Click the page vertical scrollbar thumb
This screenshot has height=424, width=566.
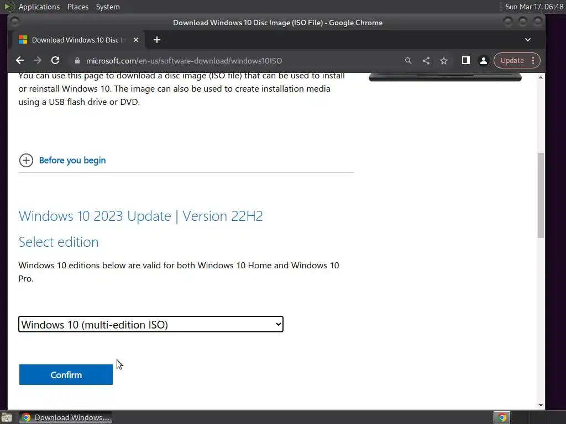click(x=541, y=195)
